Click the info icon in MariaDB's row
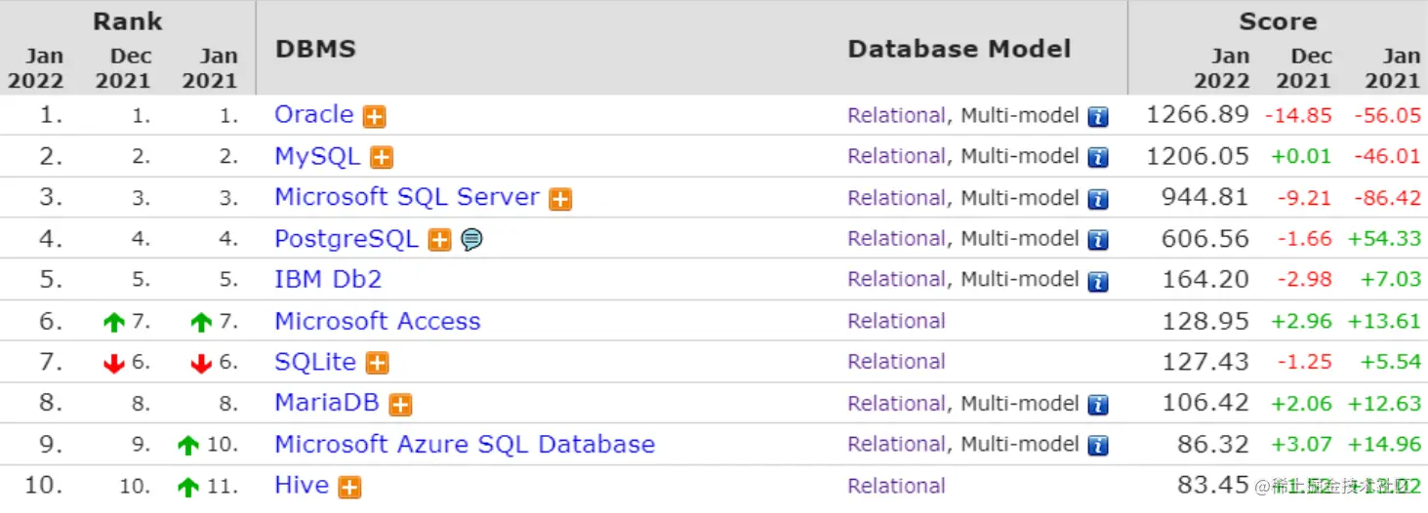This screenshot has height=513, width=1428. [x=1098, y=405]
